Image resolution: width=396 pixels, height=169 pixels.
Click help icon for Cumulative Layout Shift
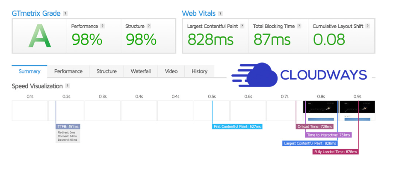367,26
